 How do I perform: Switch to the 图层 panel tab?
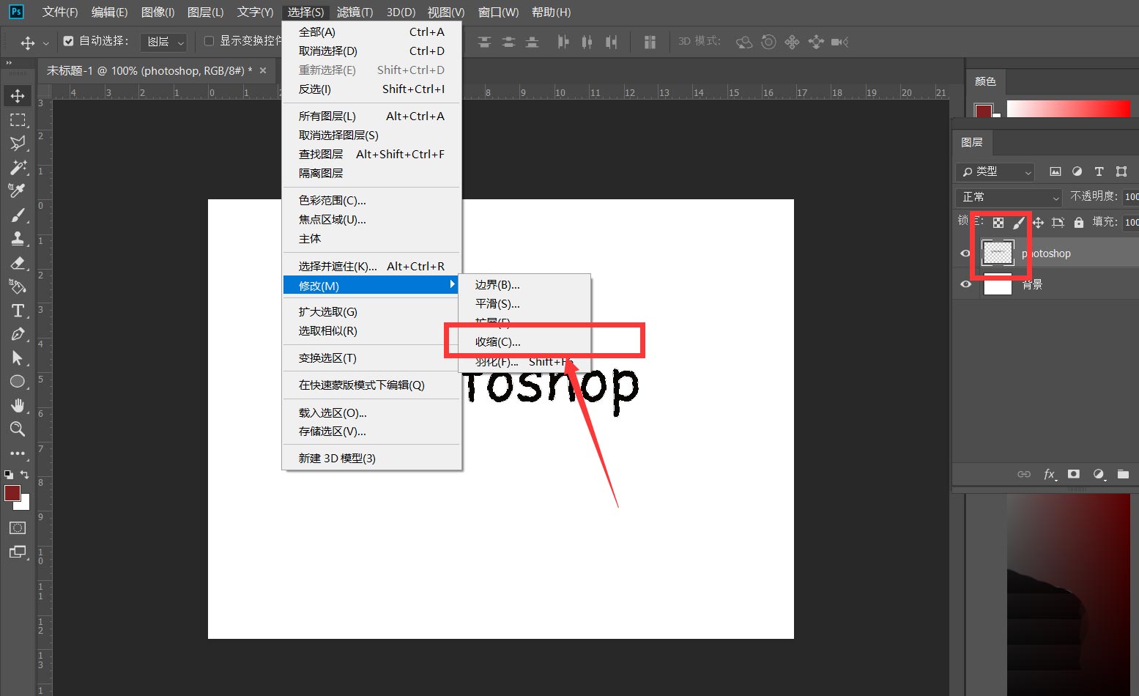pyautogui.click(x=972, y=142)
